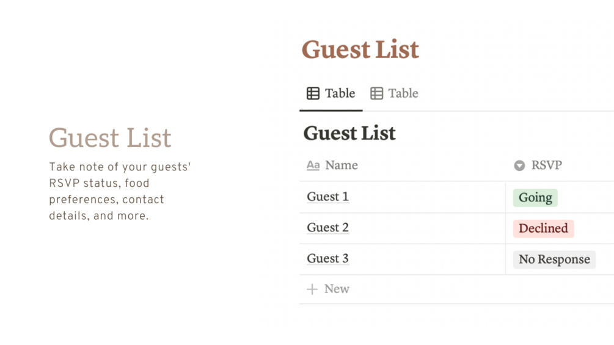
Task: Click New to add a guest
Action: 337,289
